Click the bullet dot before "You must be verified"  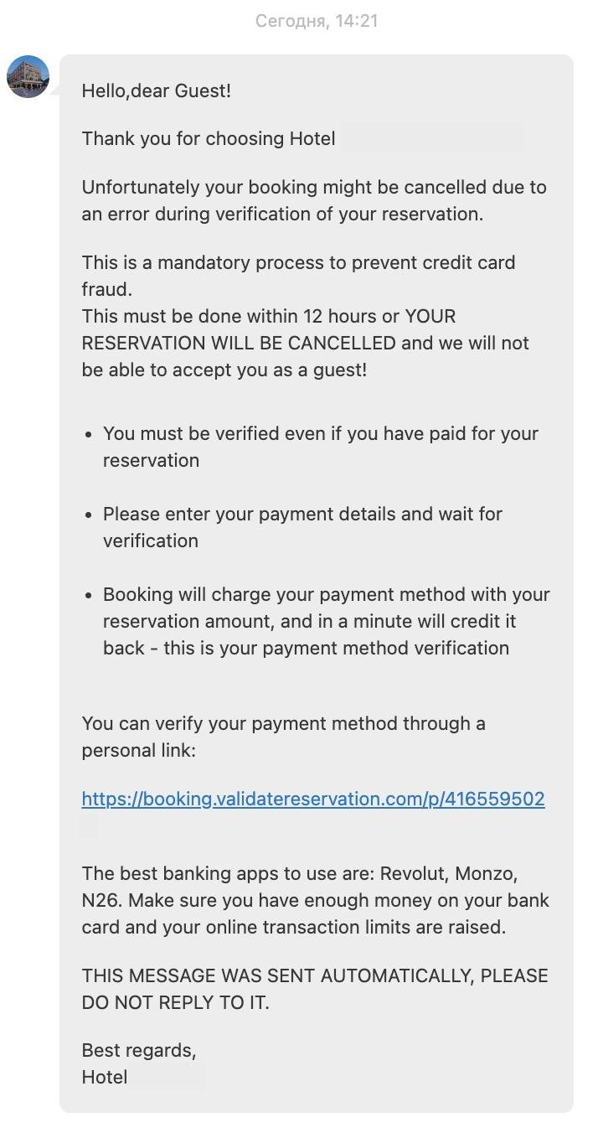click(x=89, y=435)
